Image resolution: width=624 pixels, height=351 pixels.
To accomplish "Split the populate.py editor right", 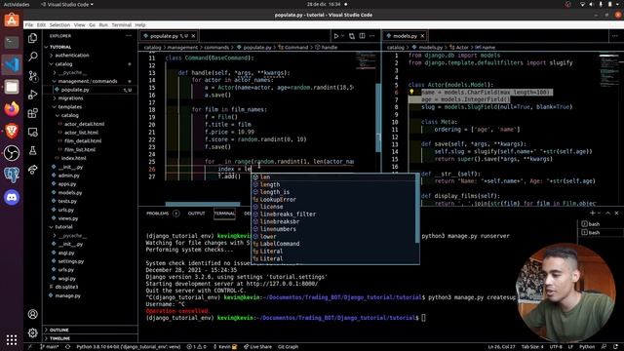I will (x=362, y=36).
